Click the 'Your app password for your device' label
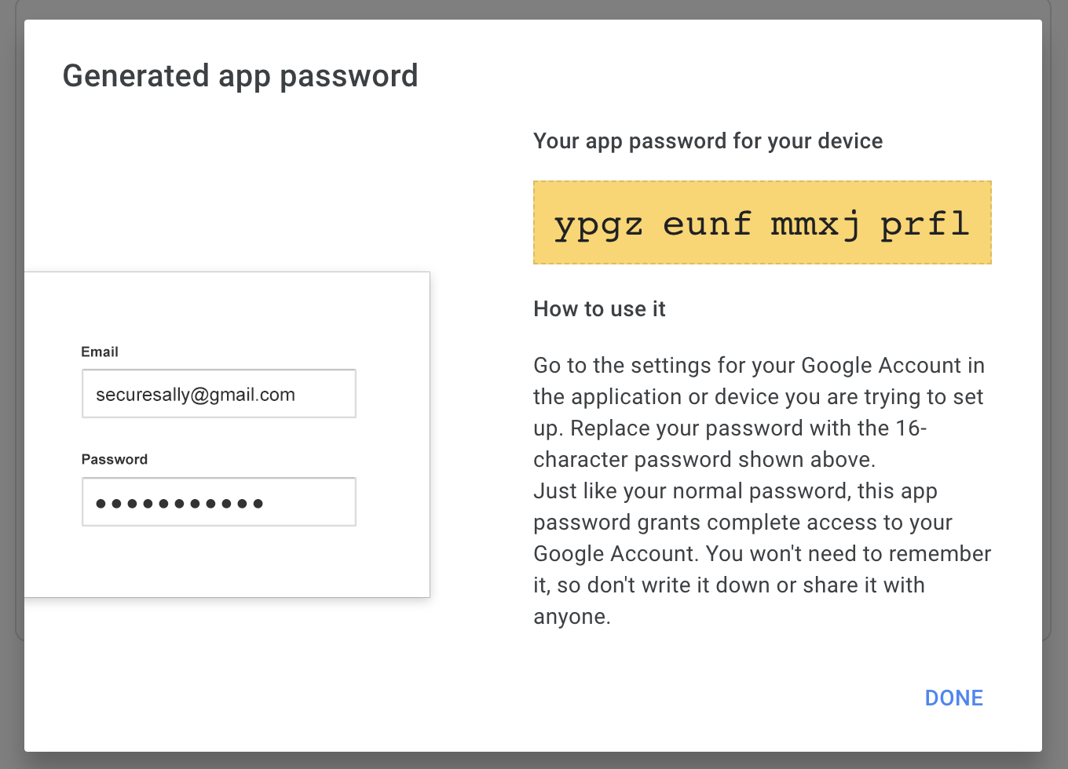 point(708,141)
